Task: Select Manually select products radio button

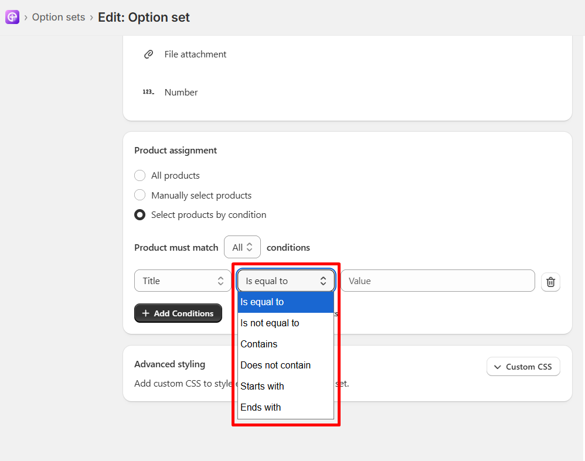Action: click(x=140, y=195)
